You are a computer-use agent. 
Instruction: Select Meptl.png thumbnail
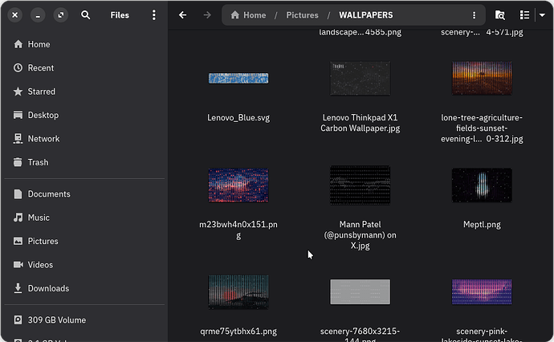coord(482,185)
